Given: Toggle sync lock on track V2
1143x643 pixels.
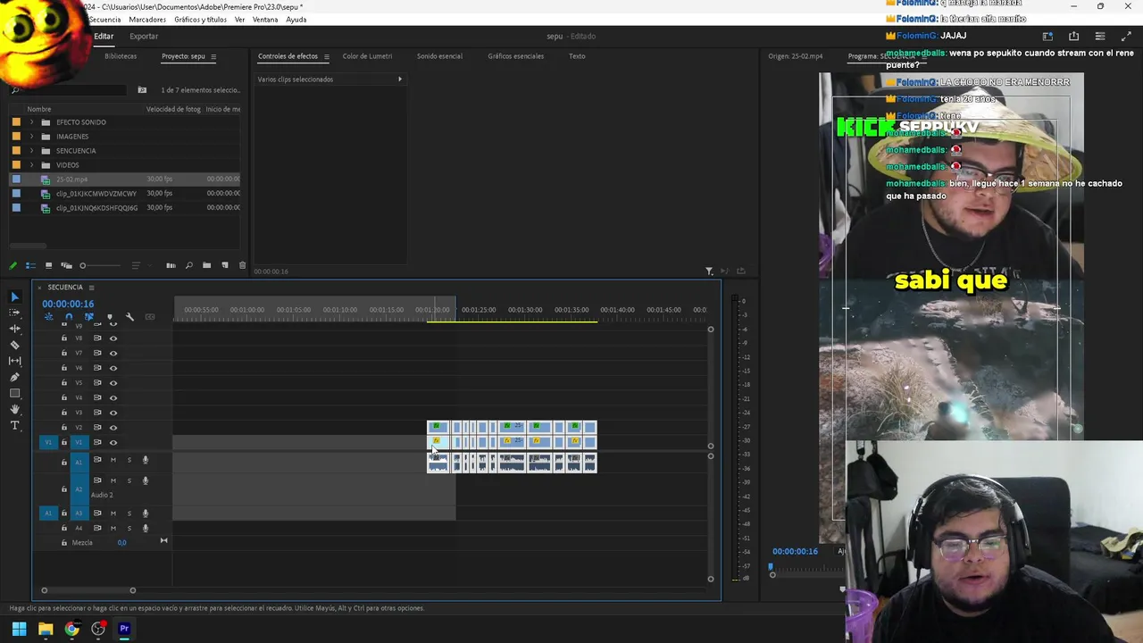Looking at the screenshot, I should [97, 427].
